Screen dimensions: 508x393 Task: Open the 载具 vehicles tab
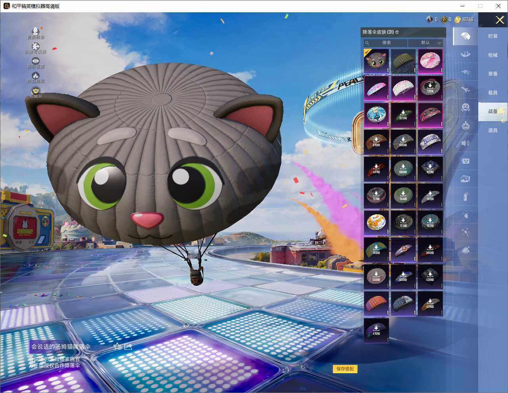pyautogui.click(x=493, y=93)
